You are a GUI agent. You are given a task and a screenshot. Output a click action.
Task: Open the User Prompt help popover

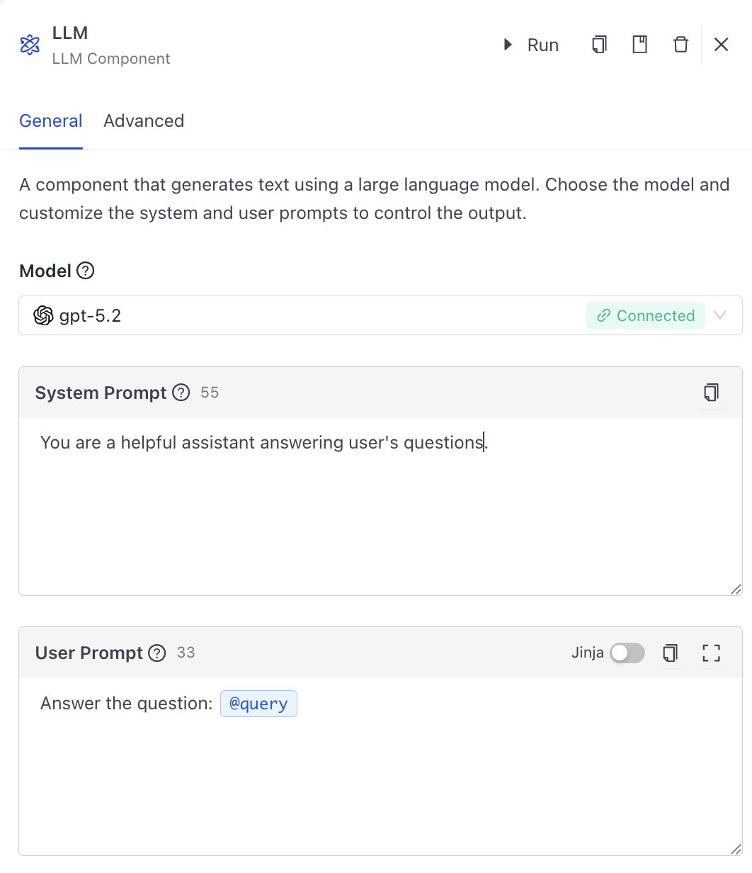(x=156, y=653)
